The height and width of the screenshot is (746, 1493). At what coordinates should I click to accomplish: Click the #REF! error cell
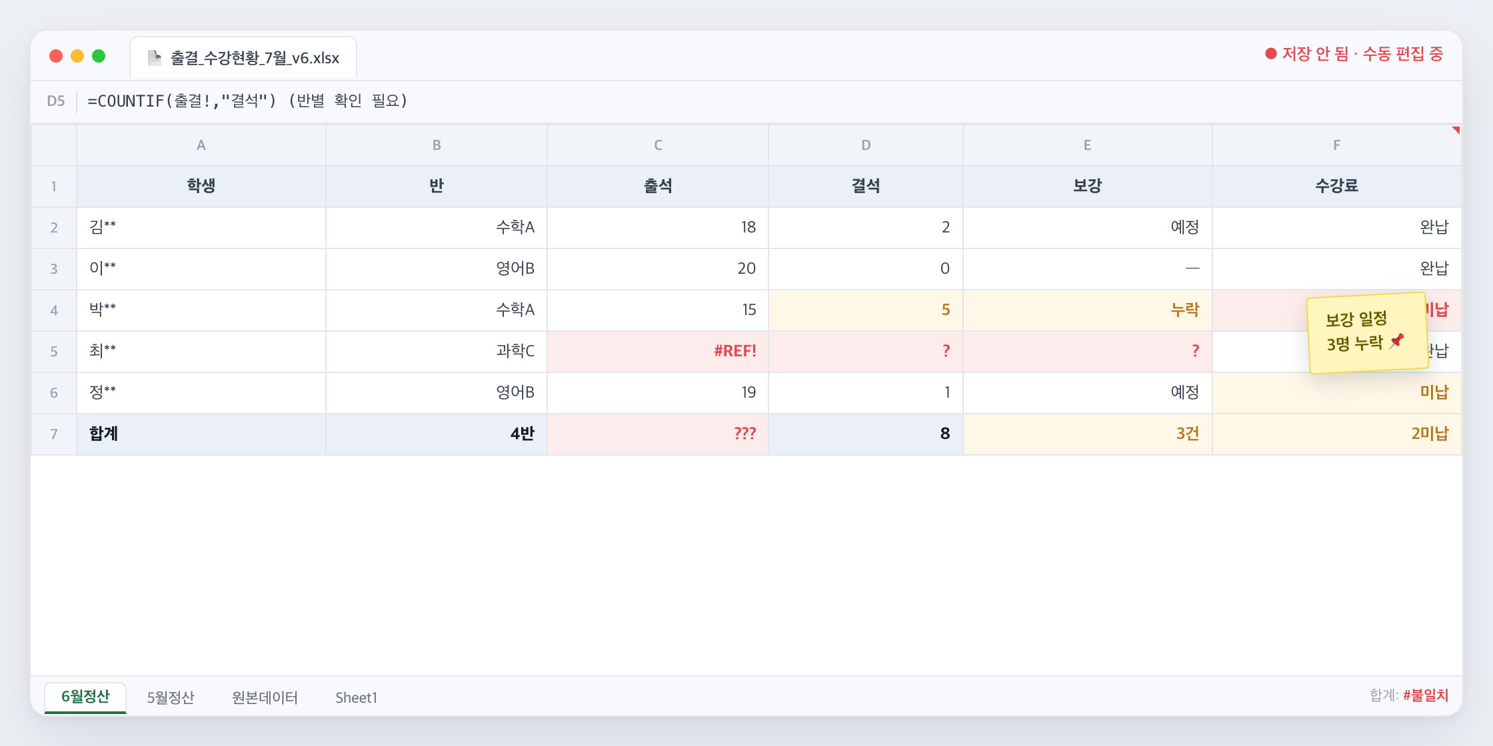click(658, 352)
